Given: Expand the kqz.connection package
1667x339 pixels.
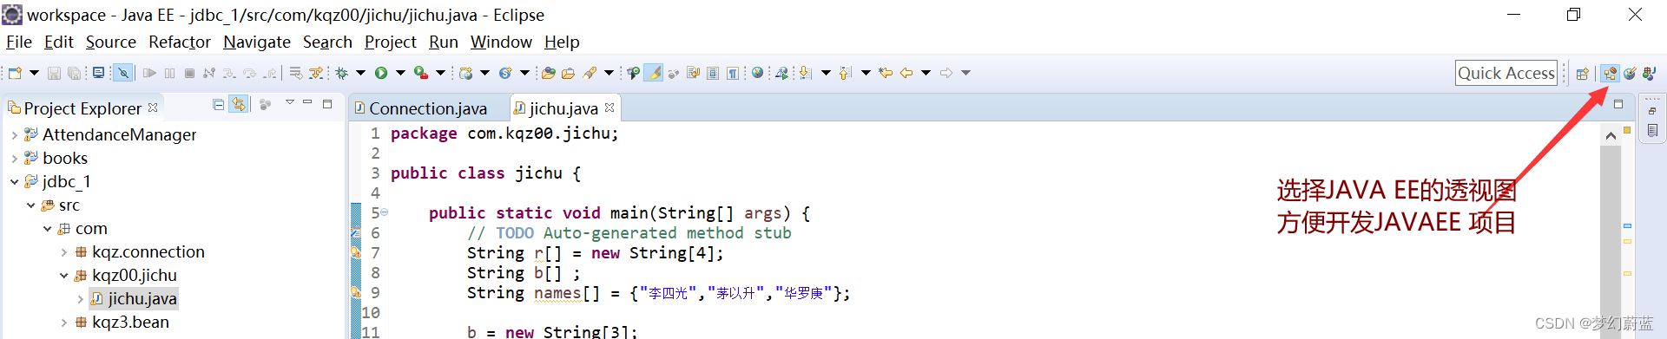Looking at the screenshot, I should click(x=63, y=251).
